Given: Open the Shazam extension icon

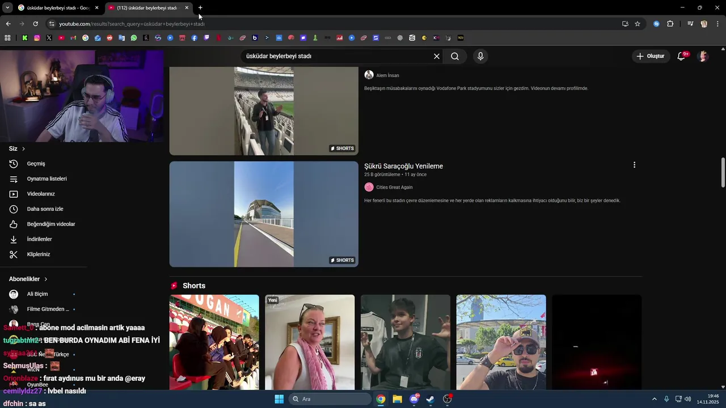Looking at the screenshot, I should point(657,24).
